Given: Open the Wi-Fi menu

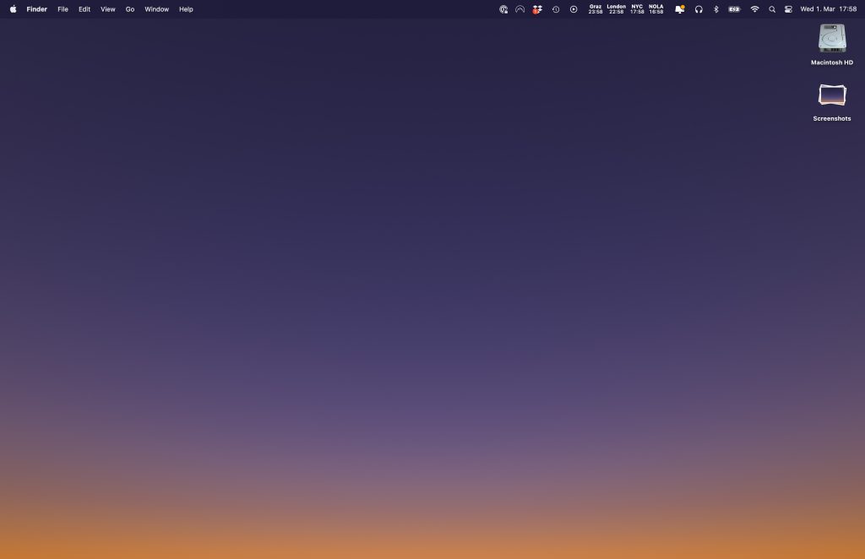Looking at the screenshot, I should point(754,9).
